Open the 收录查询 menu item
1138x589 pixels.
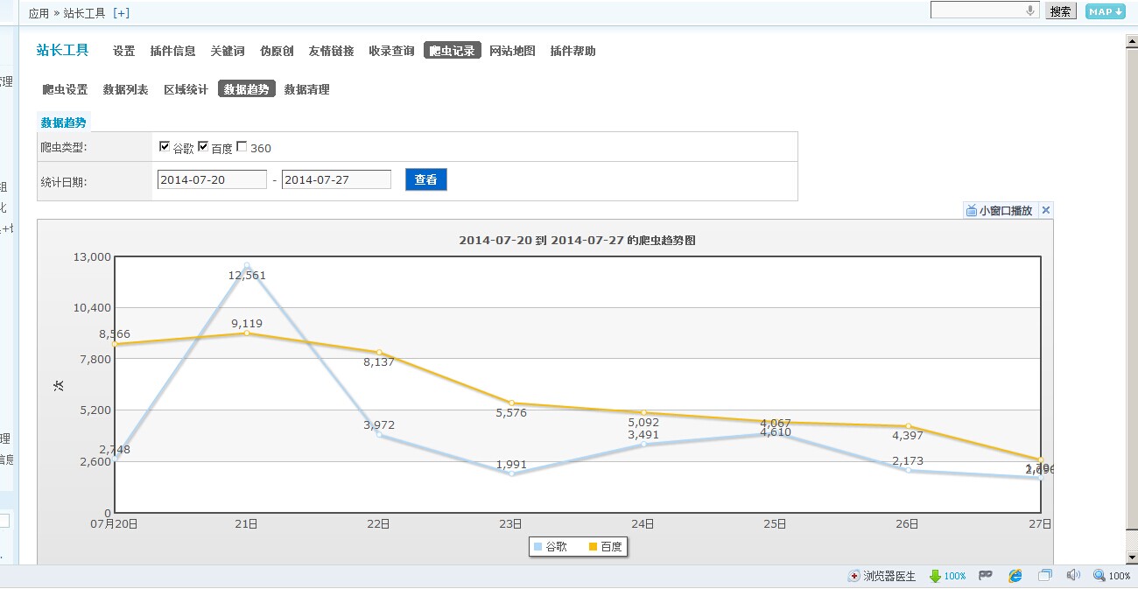pyautogui.click(x=391, y=51)
